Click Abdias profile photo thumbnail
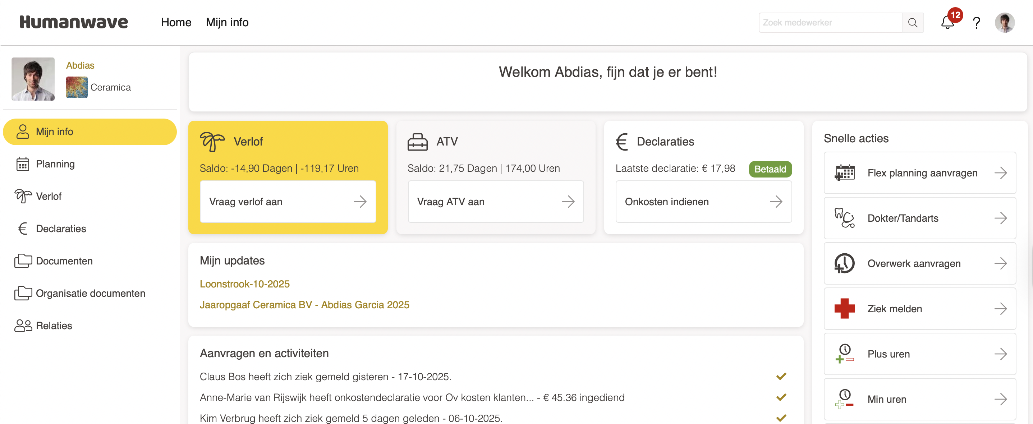This screenshot has height=424, width=1033. pos(33,79)
